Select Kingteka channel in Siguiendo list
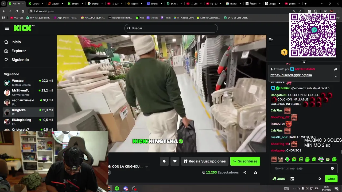The height and width of the screenshot is (192, 342). tap(29, 112)
